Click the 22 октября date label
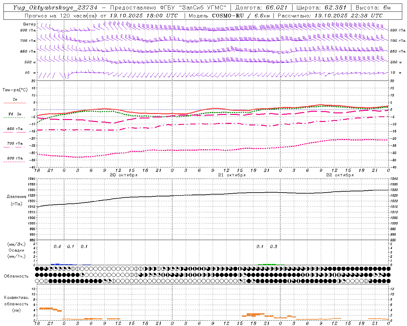The width and height of the screenshot is (407, 326). [340, 175]
